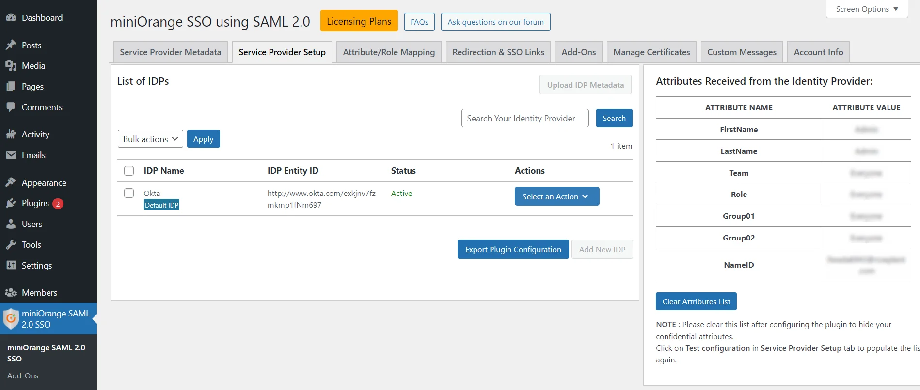Click the Plugins plug icon
Viewport: 920px width, 390px height.
tap(11, 203)
